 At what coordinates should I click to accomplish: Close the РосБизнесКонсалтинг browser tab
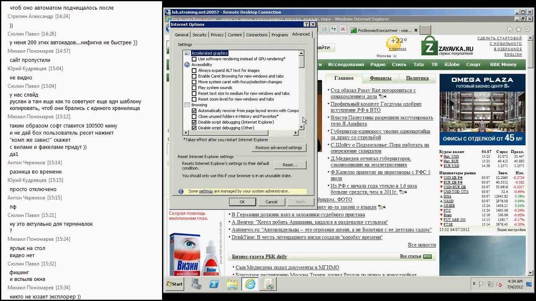[416, 30]
